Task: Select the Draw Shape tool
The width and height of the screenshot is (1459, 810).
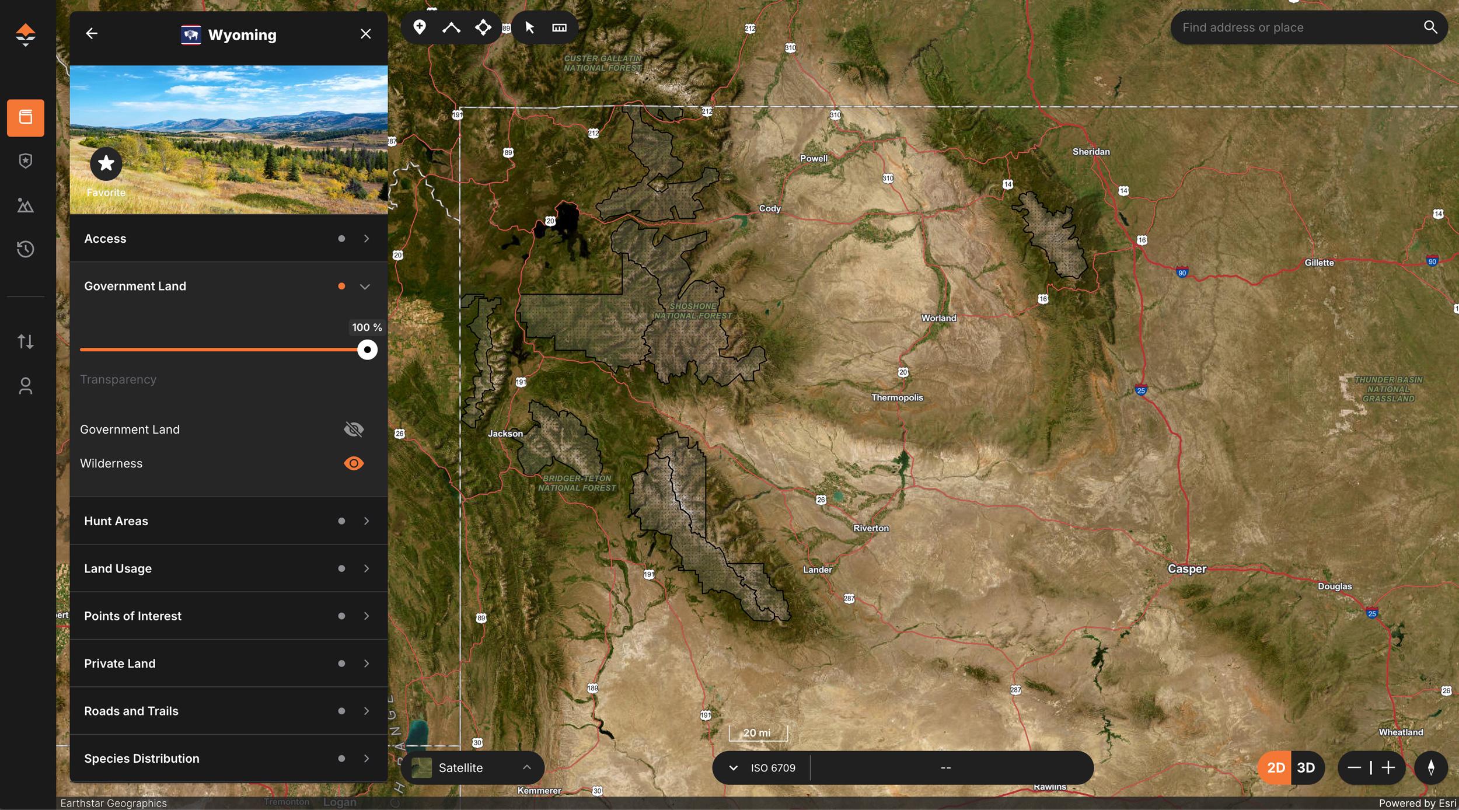Action: click(x=483, y=27)
